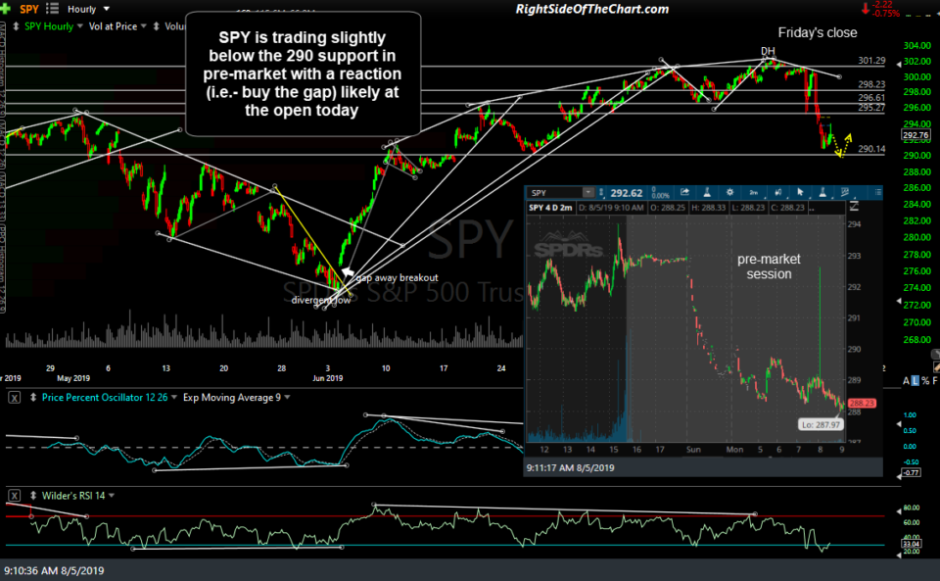Expand the Wilder's RSI 14 dropdown

[x=112, y=495]
